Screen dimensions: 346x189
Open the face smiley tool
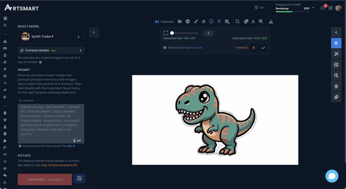211,22
